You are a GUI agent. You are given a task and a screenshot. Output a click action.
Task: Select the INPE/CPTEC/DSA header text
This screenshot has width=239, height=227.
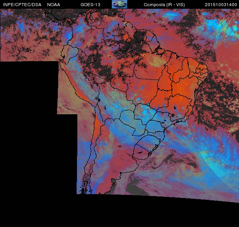[22, 5]
